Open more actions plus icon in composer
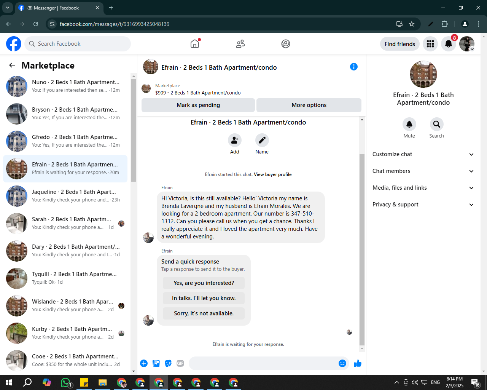The width and height of the screenshot is (487, 390). tap(144, 363)
